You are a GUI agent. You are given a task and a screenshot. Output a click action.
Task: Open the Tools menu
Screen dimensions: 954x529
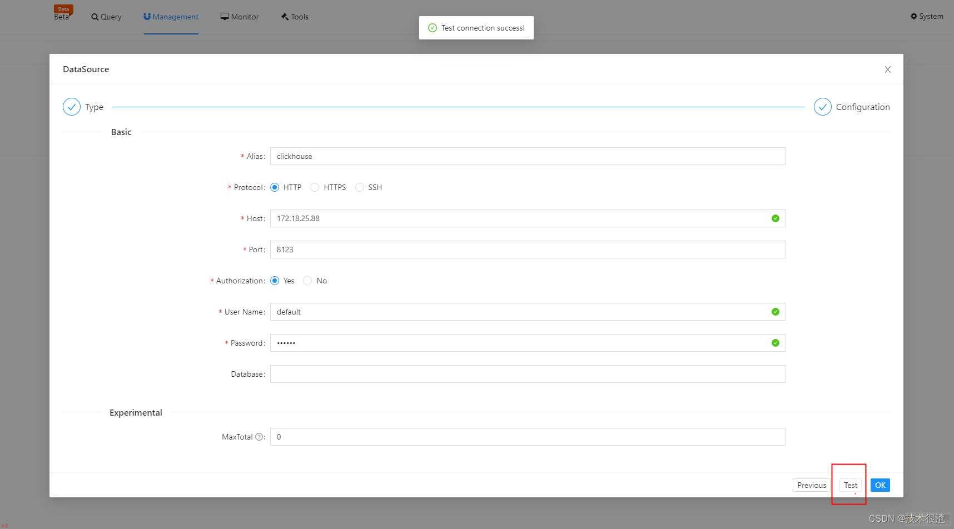(x=295, y=17)
